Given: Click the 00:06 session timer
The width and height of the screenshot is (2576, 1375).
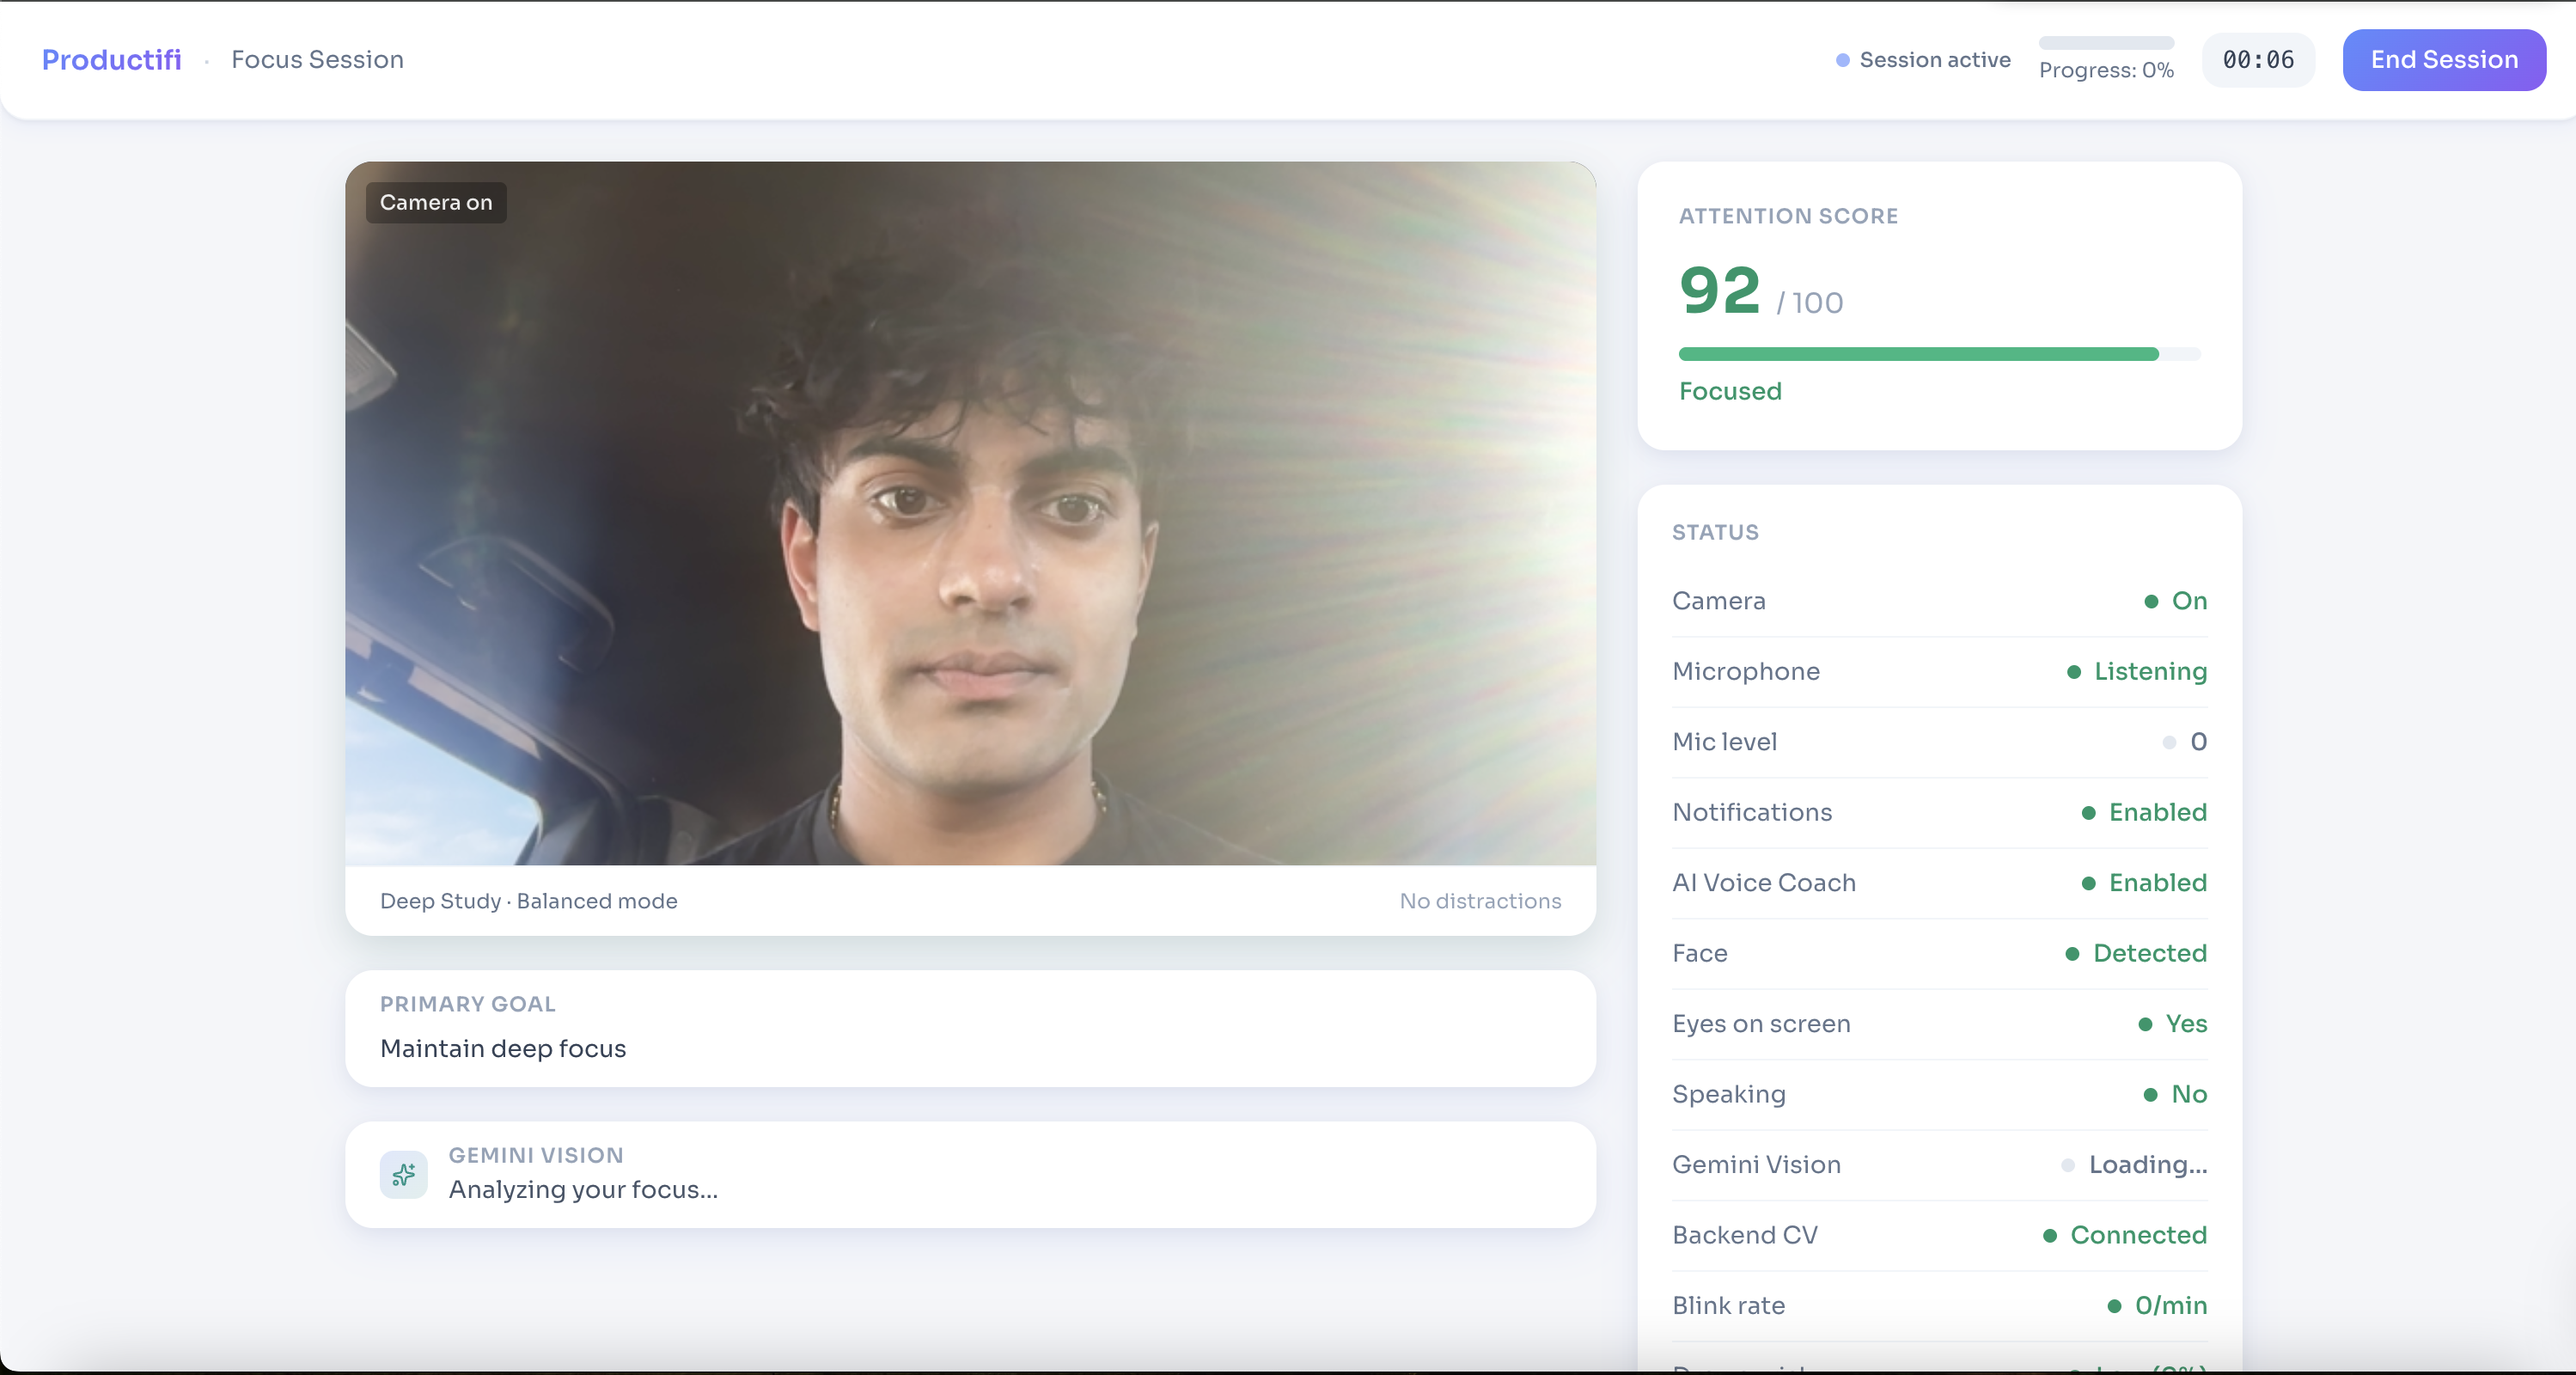Looking at the screenshot, I should click(x=2257, y=60).
